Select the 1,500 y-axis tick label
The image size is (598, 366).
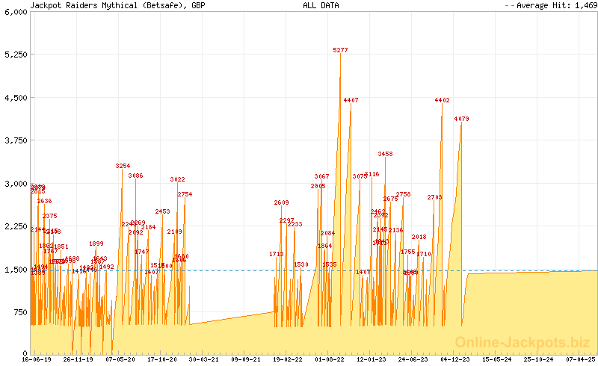point(15,269)
